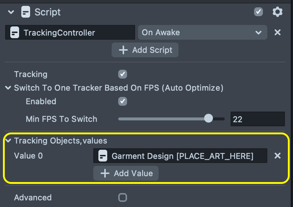Collapse the Script component section
Viewport: 293px width, 207px height.
point(11,12)
